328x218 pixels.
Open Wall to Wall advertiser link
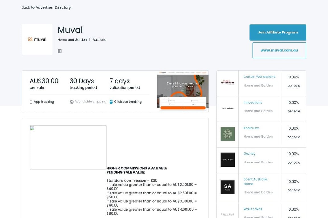point(253,209)
